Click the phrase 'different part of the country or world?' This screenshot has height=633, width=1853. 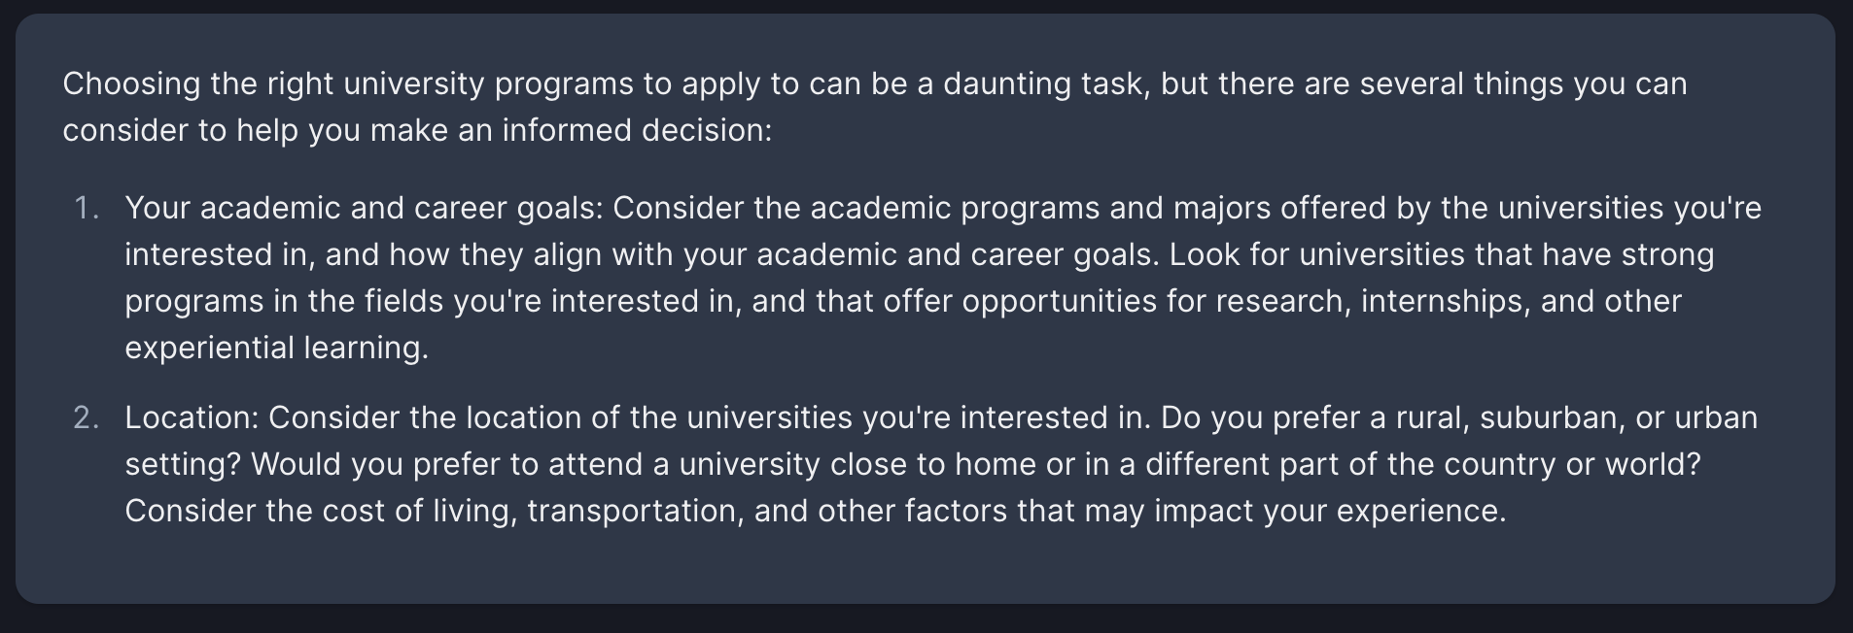[1423, 464]
